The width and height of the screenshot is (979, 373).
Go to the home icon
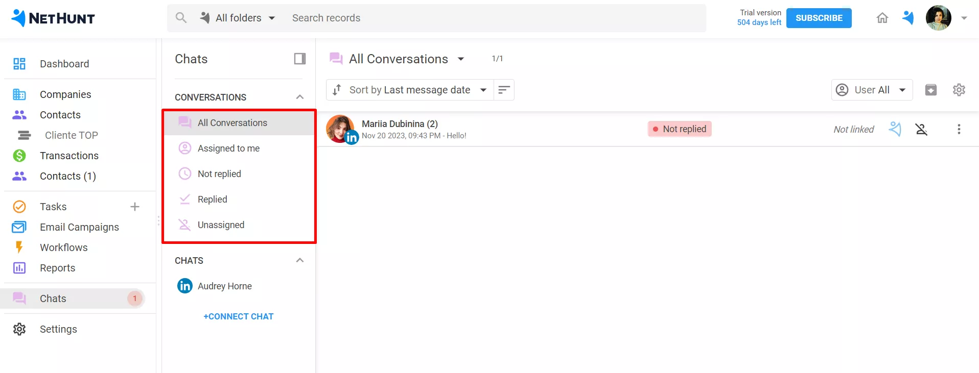click(x=882, y=18)
